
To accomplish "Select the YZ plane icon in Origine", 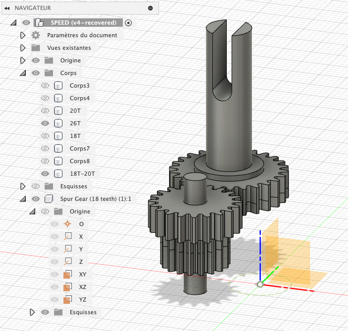I will 67,300.
